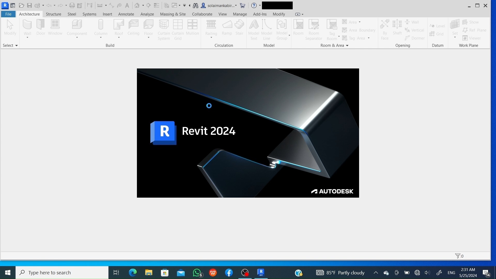Click the selection filter icon in status bar
This screenshot has width=496, height=279.
458,256
